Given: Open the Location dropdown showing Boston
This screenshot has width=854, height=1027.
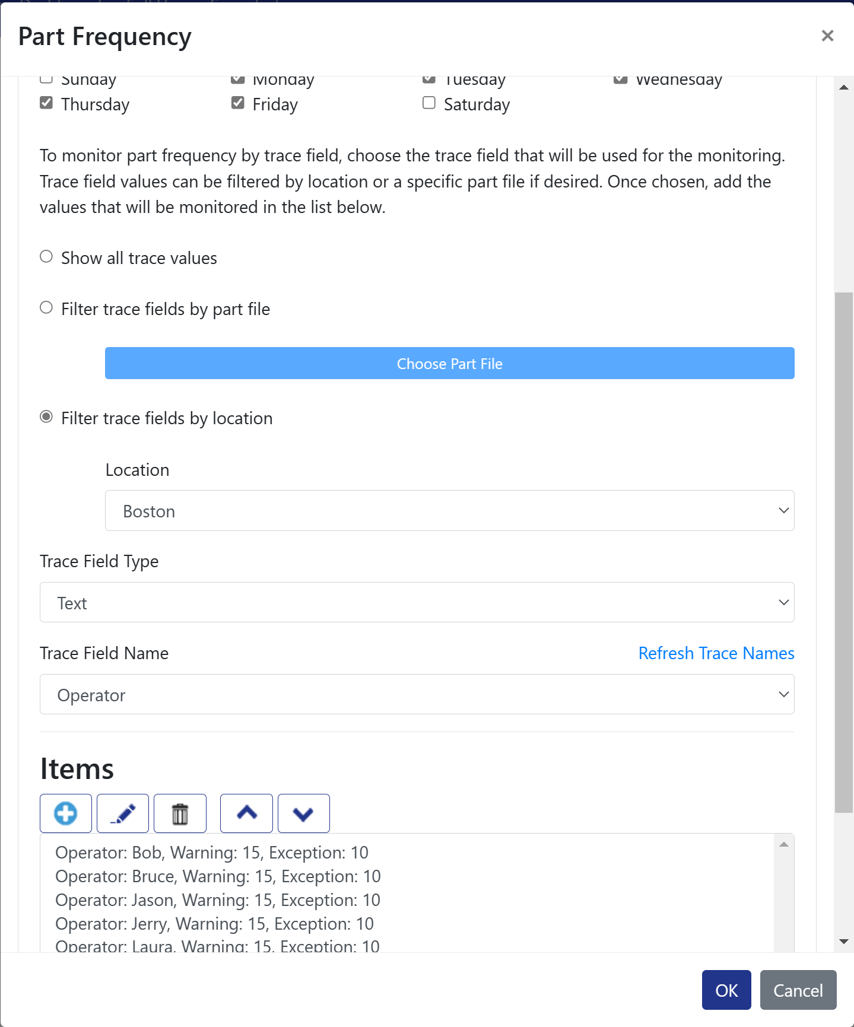Looking at the screenshot, I should click(450, 511).
